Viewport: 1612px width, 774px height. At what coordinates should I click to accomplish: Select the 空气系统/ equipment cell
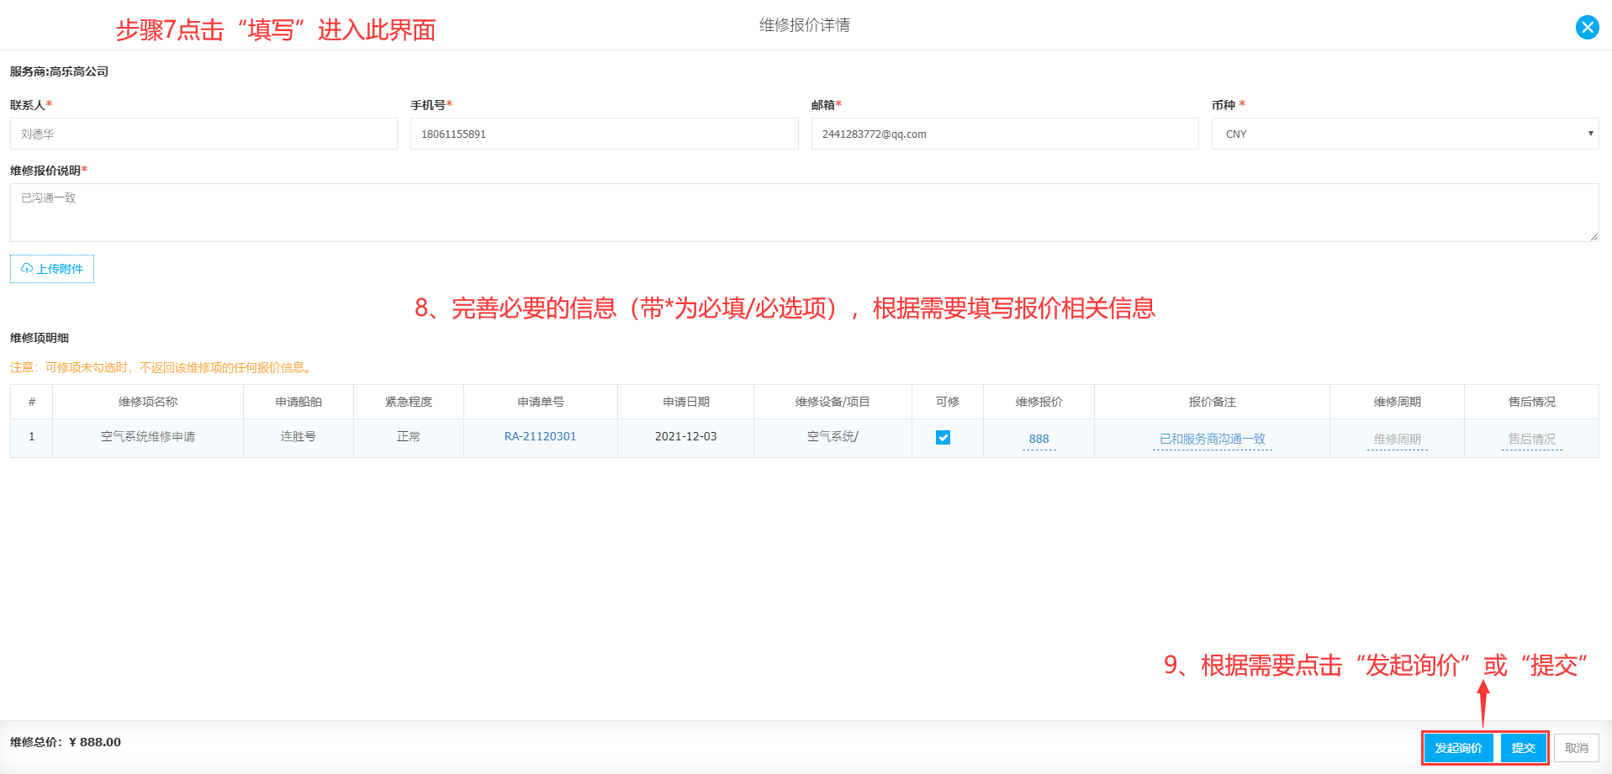pos(832,437)
